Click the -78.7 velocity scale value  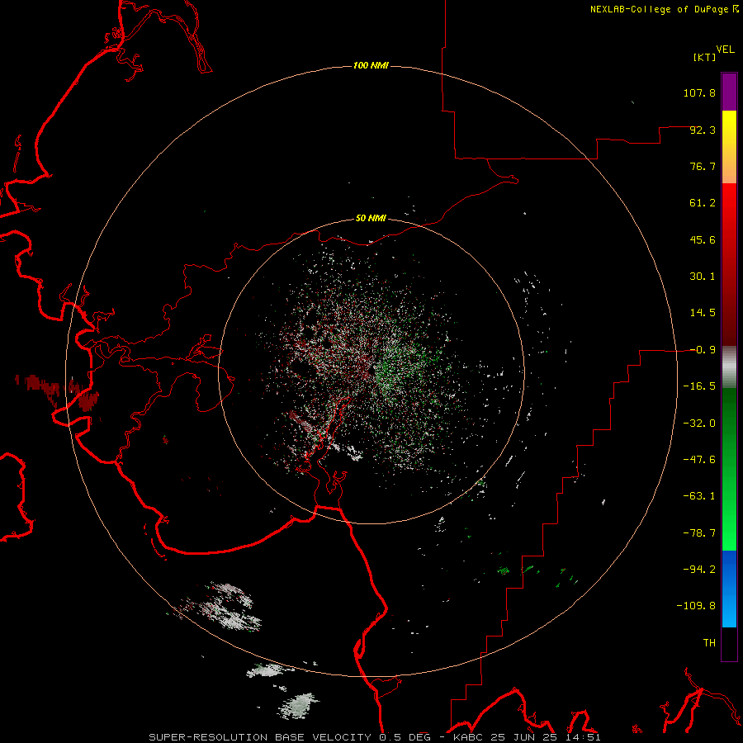pos(699,533)
